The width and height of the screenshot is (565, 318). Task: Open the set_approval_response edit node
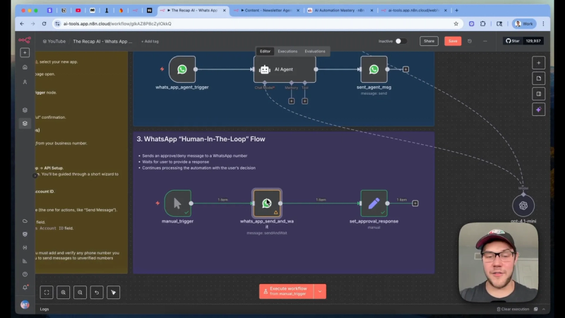point(374,204)
